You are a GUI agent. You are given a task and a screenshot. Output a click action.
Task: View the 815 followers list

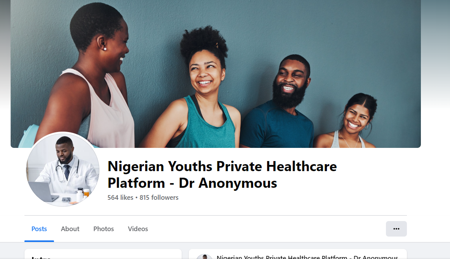point(159,197)
